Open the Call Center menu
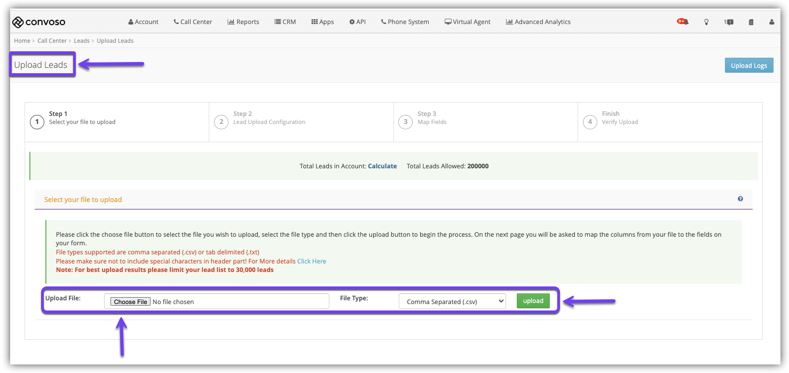789x373 pixels. click(193, 22)
